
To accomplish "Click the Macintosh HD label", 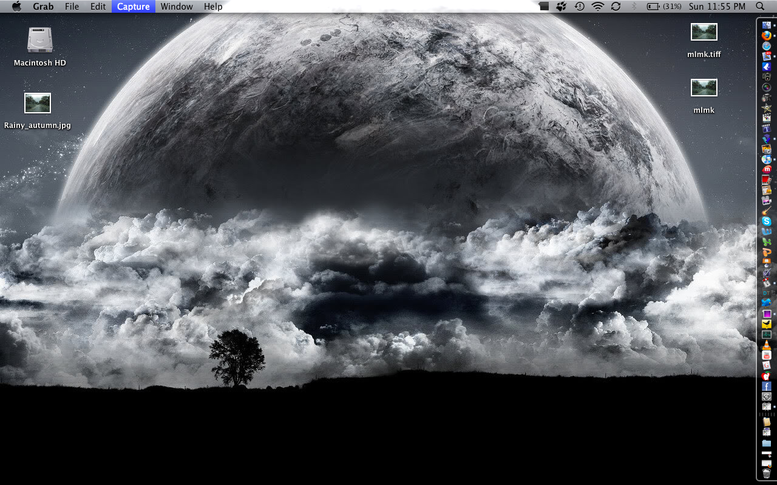I will pos(40,63).
